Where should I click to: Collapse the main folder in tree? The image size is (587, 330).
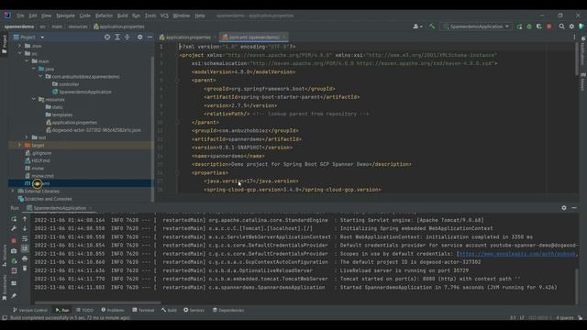pyautogui.click(x=27, y=61)
